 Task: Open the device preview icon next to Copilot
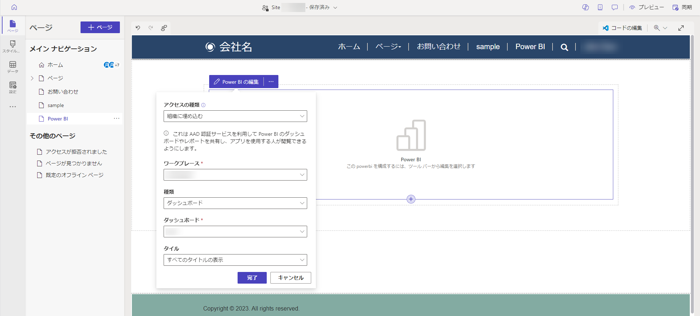pos(600,7)
